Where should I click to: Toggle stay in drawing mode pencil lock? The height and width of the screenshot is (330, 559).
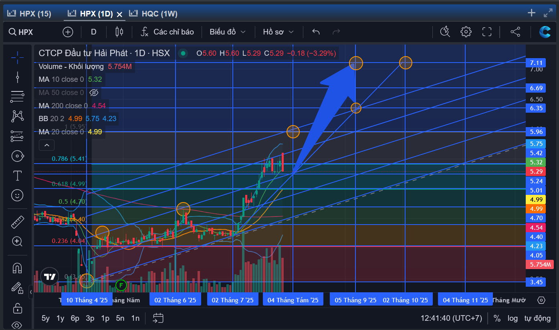[17, 287]
